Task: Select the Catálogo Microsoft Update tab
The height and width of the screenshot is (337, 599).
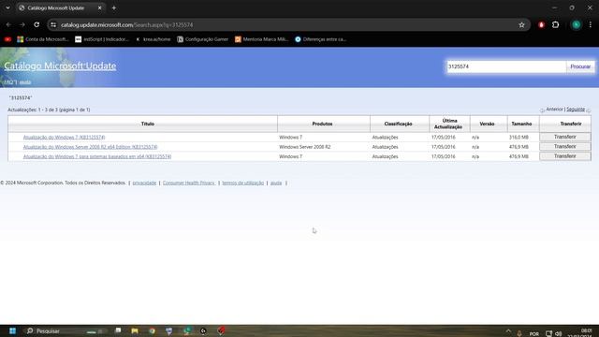Action: [60, 8]
